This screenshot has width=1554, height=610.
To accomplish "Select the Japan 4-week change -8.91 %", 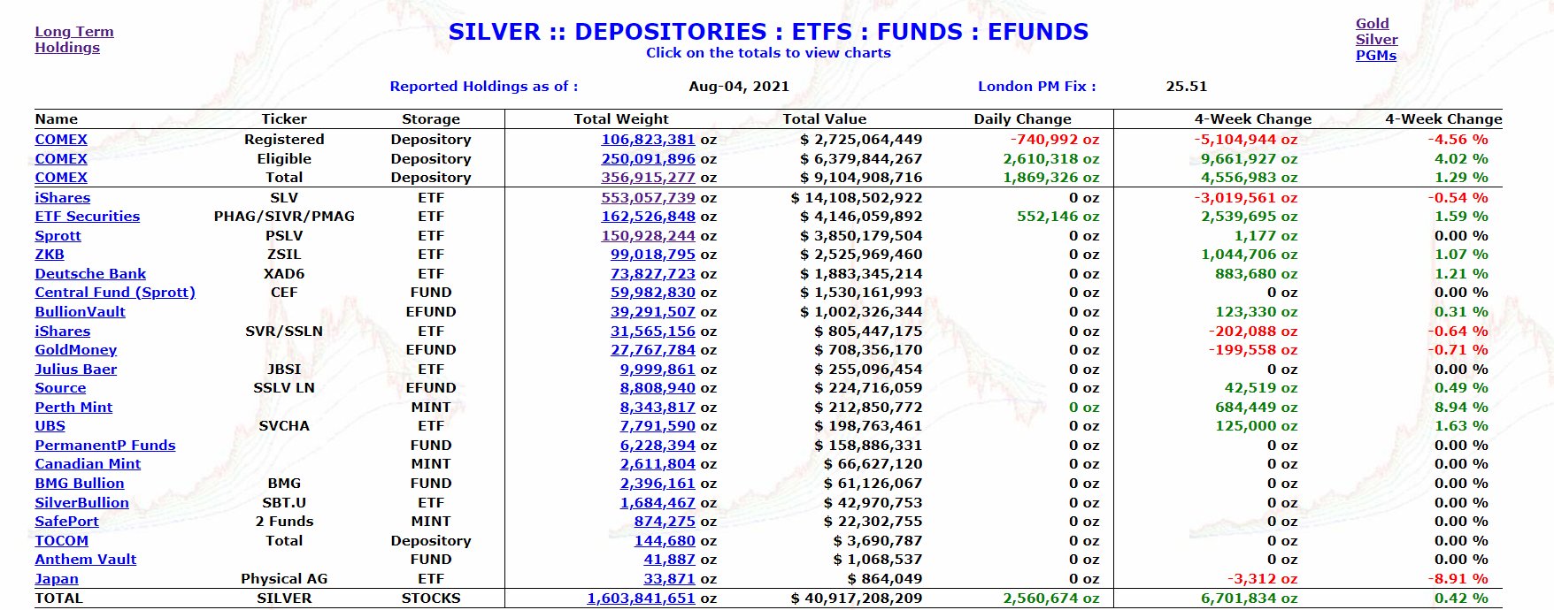I will coord(1458,579).
